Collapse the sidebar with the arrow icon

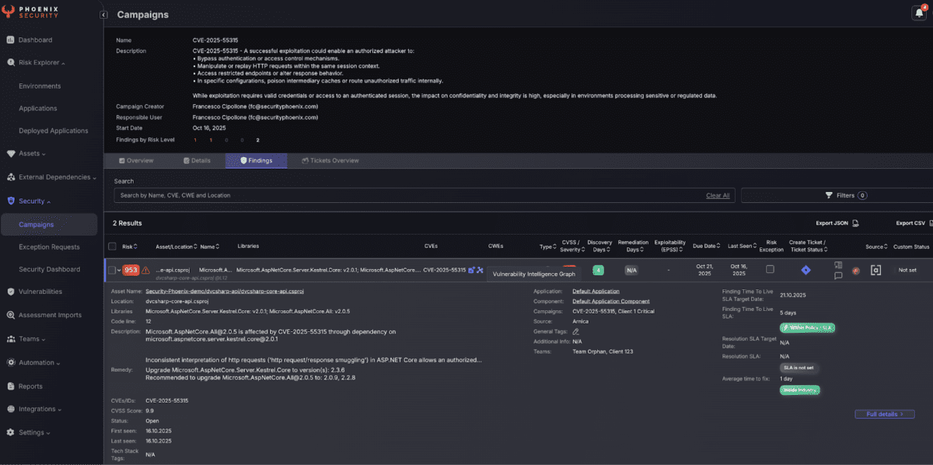(103, 15)
